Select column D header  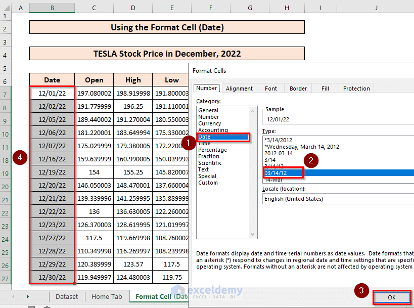point(133,8)
